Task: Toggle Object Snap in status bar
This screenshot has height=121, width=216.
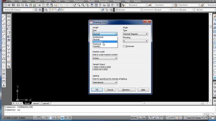Action: 51,118
